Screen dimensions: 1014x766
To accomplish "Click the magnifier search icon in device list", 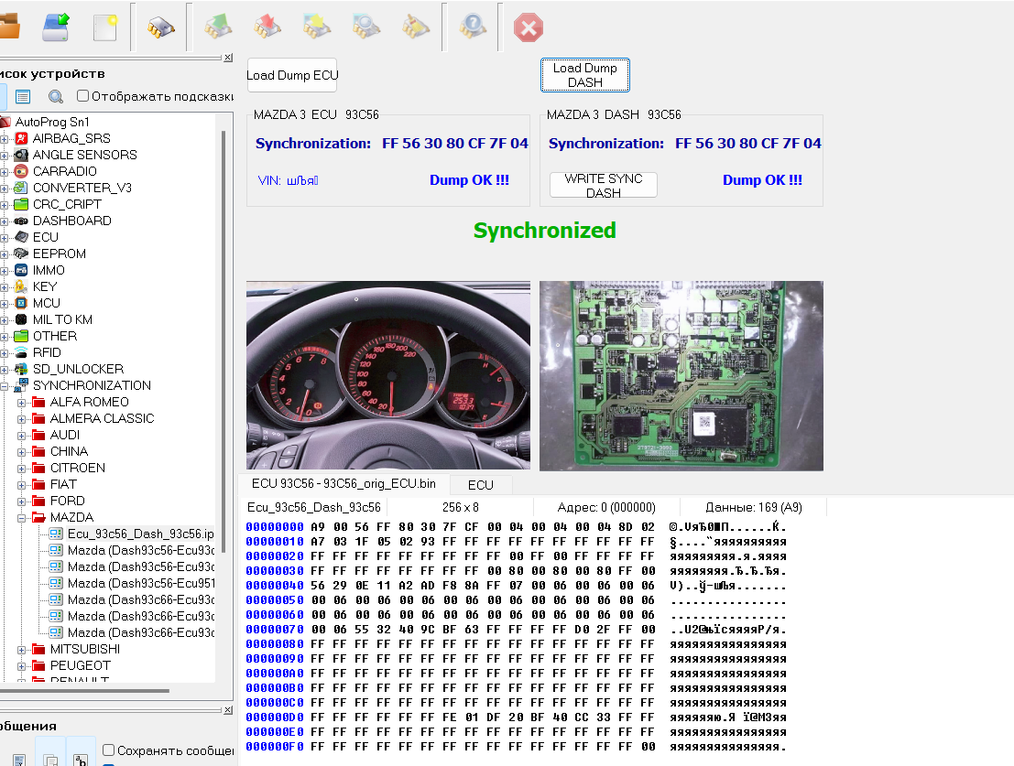I will tap(56, 96).
